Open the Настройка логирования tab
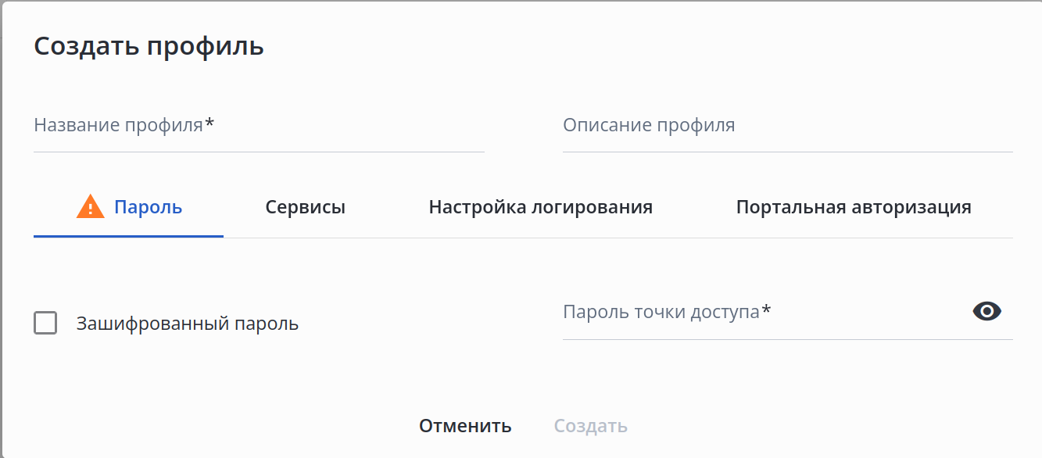The height and width of the screenshot is (458, 1042). pos(540,207)
